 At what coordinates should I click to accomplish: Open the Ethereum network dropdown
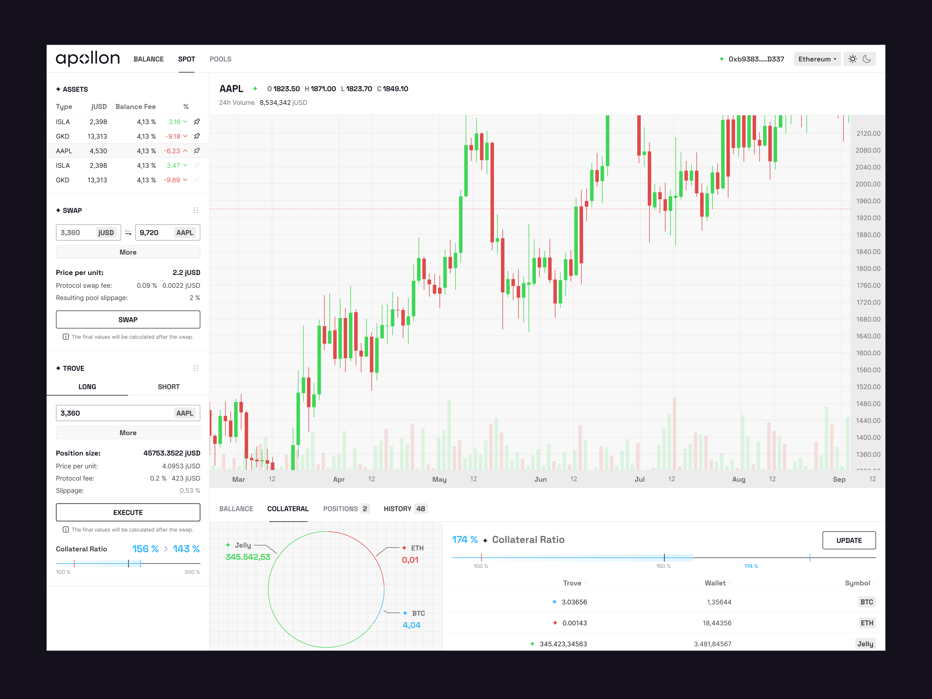[817, 59]
